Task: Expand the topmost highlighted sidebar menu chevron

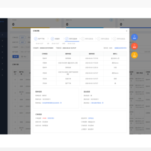Action: coord(3,35)
